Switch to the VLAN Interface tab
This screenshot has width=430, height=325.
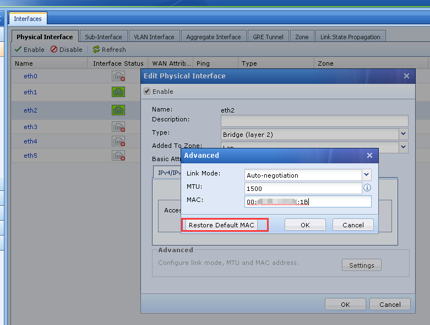[x=154, y=37]
